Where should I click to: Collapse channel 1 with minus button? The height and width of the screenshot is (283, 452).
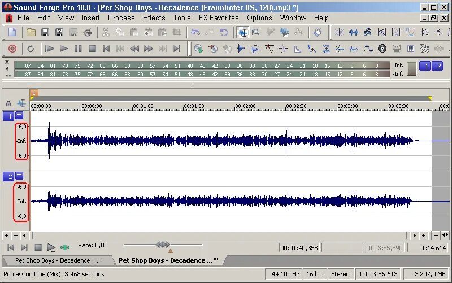(x=19, y=115)
